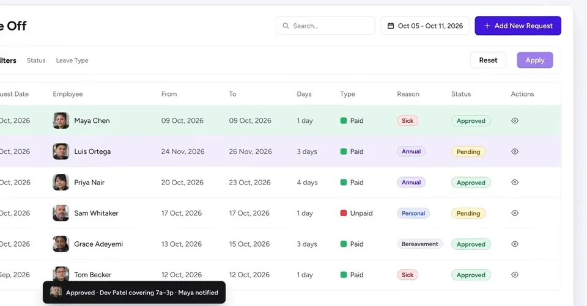Click Maya Chen's Approved status badge
This screenshot has height=306, width=587.
(x=471, y=121)
